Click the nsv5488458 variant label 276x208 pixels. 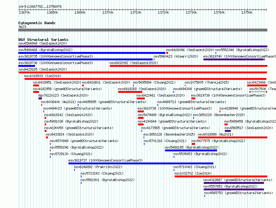click(x=250, y=121)
